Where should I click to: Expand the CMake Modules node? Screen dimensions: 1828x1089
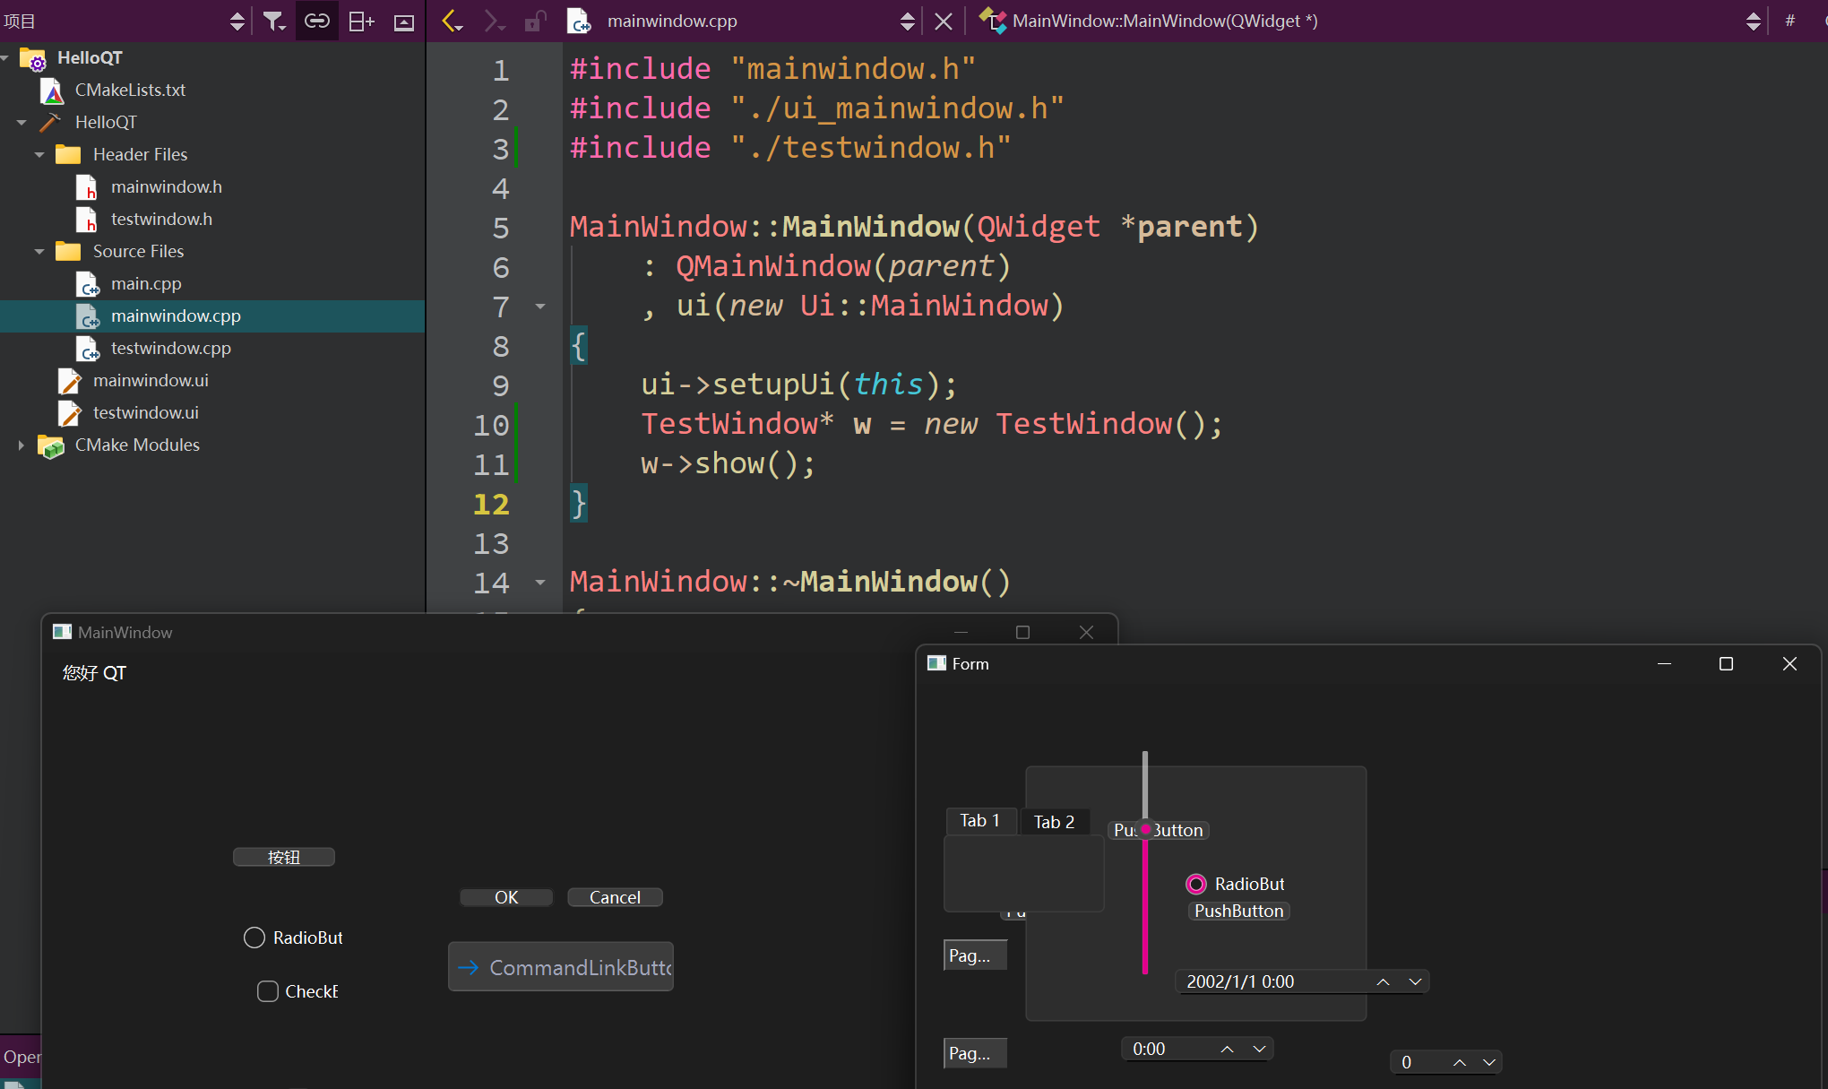(x=22, y=445)
